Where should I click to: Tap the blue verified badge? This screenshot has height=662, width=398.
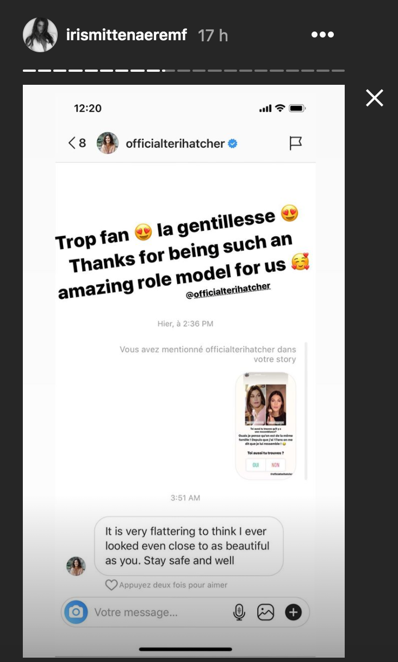pos(233,143)
